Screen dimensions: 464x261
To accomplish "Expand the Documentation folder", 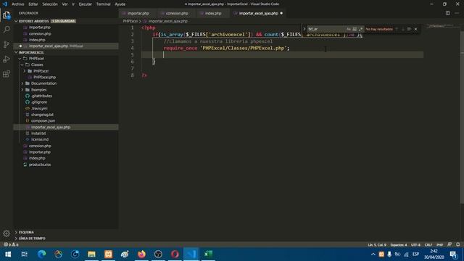I will [22, 83].
